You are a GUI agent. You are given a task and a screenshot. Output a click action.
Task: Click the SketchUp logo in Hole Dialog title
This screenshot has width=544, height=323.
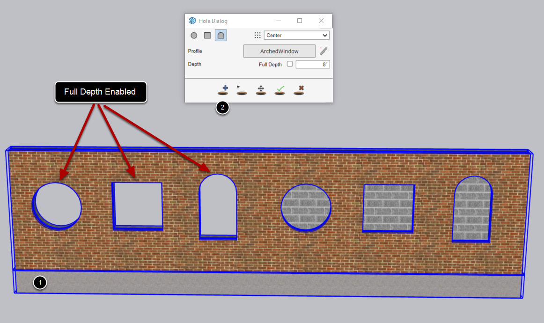point(192,21)
